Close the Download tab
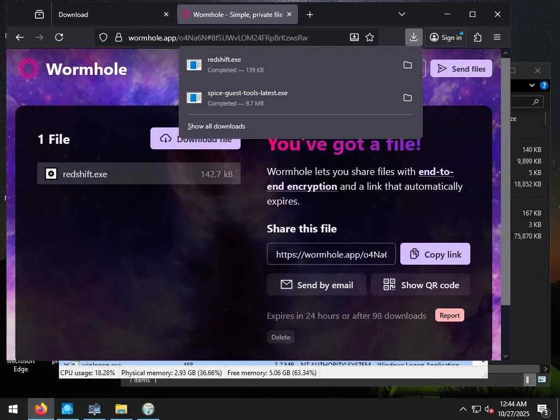Screen dimensions: 560x420 coord(166,14)
